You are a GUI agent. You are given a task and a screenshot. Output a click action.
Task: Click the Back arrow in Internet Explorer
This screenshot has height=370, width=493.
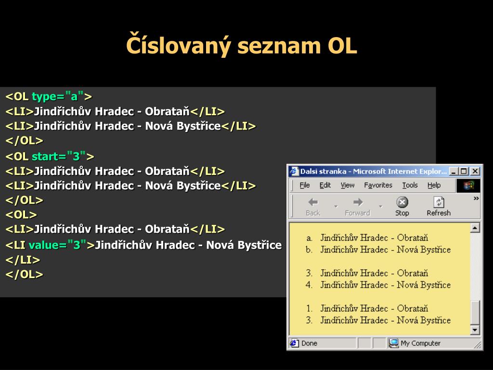point(313,202)
